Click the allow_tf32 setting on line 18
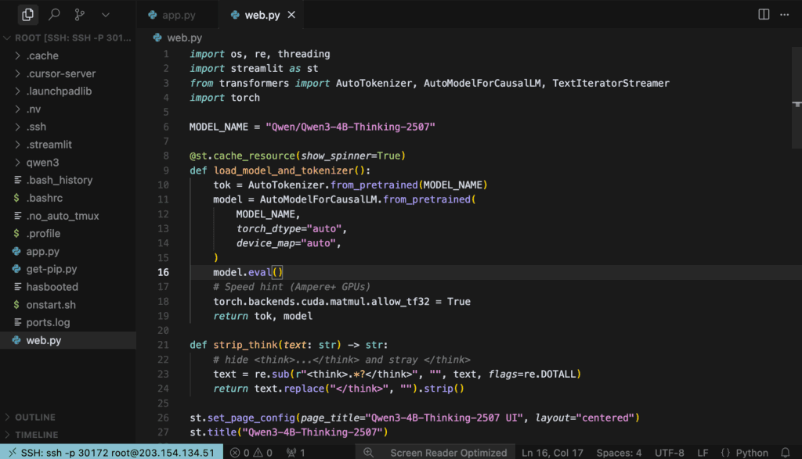This screenshot has width=802, height=459. tap(400, 301)
